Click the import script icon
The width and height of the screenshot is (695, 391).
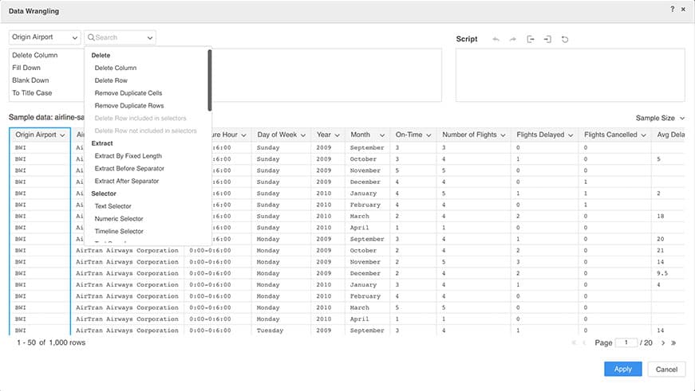pos(547,39)
